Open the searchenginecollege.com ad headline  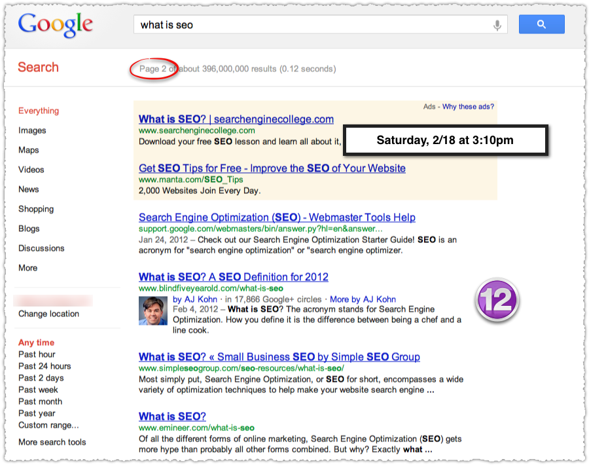(x=236, y=119)
